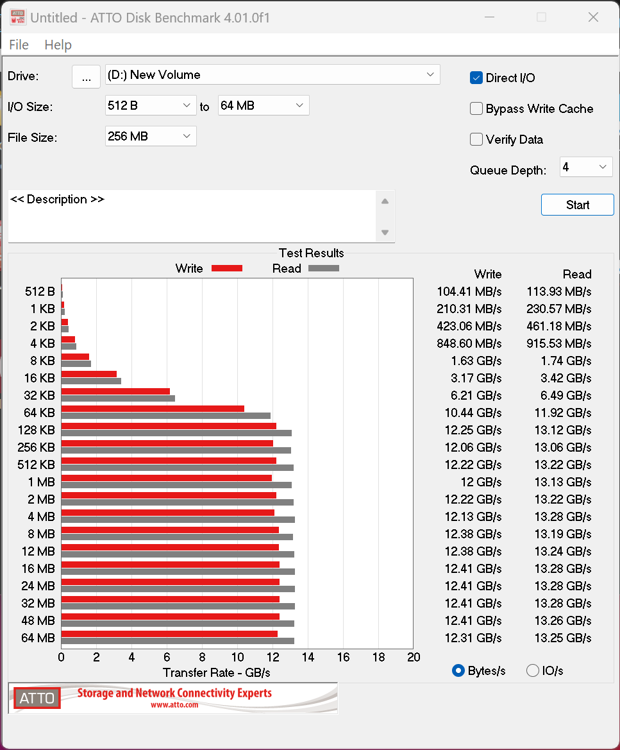Click the description box scroll down arrow

click(385, 232)
